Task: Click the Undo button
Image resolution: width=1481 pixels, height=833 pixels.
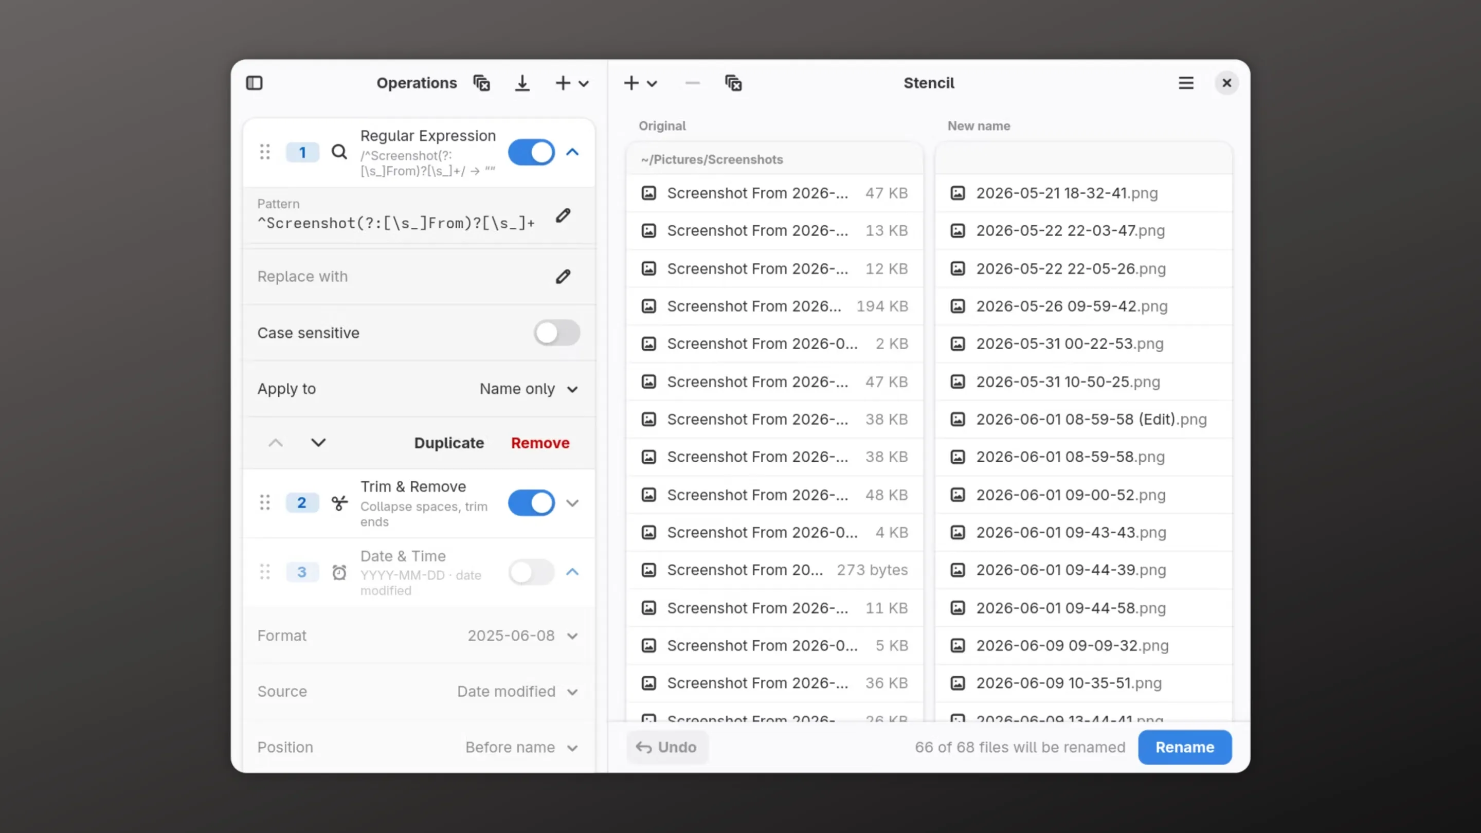Action: pos(666,747)
